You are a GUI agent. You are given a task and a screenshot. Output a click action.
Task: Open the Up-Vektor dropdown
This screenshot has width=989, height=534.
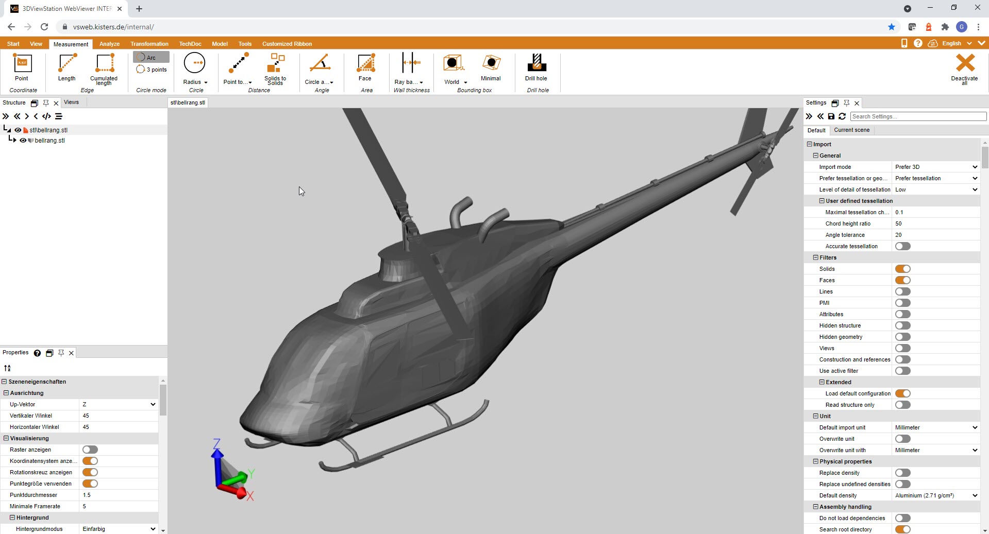(x=119, y=404)
